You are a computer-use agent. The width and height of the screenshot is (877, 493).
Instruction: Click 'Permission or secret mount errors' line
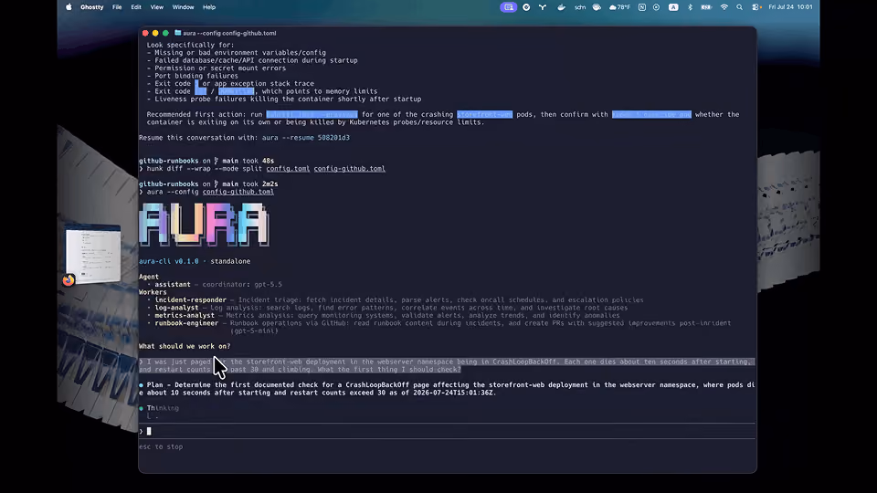point(216,68)
